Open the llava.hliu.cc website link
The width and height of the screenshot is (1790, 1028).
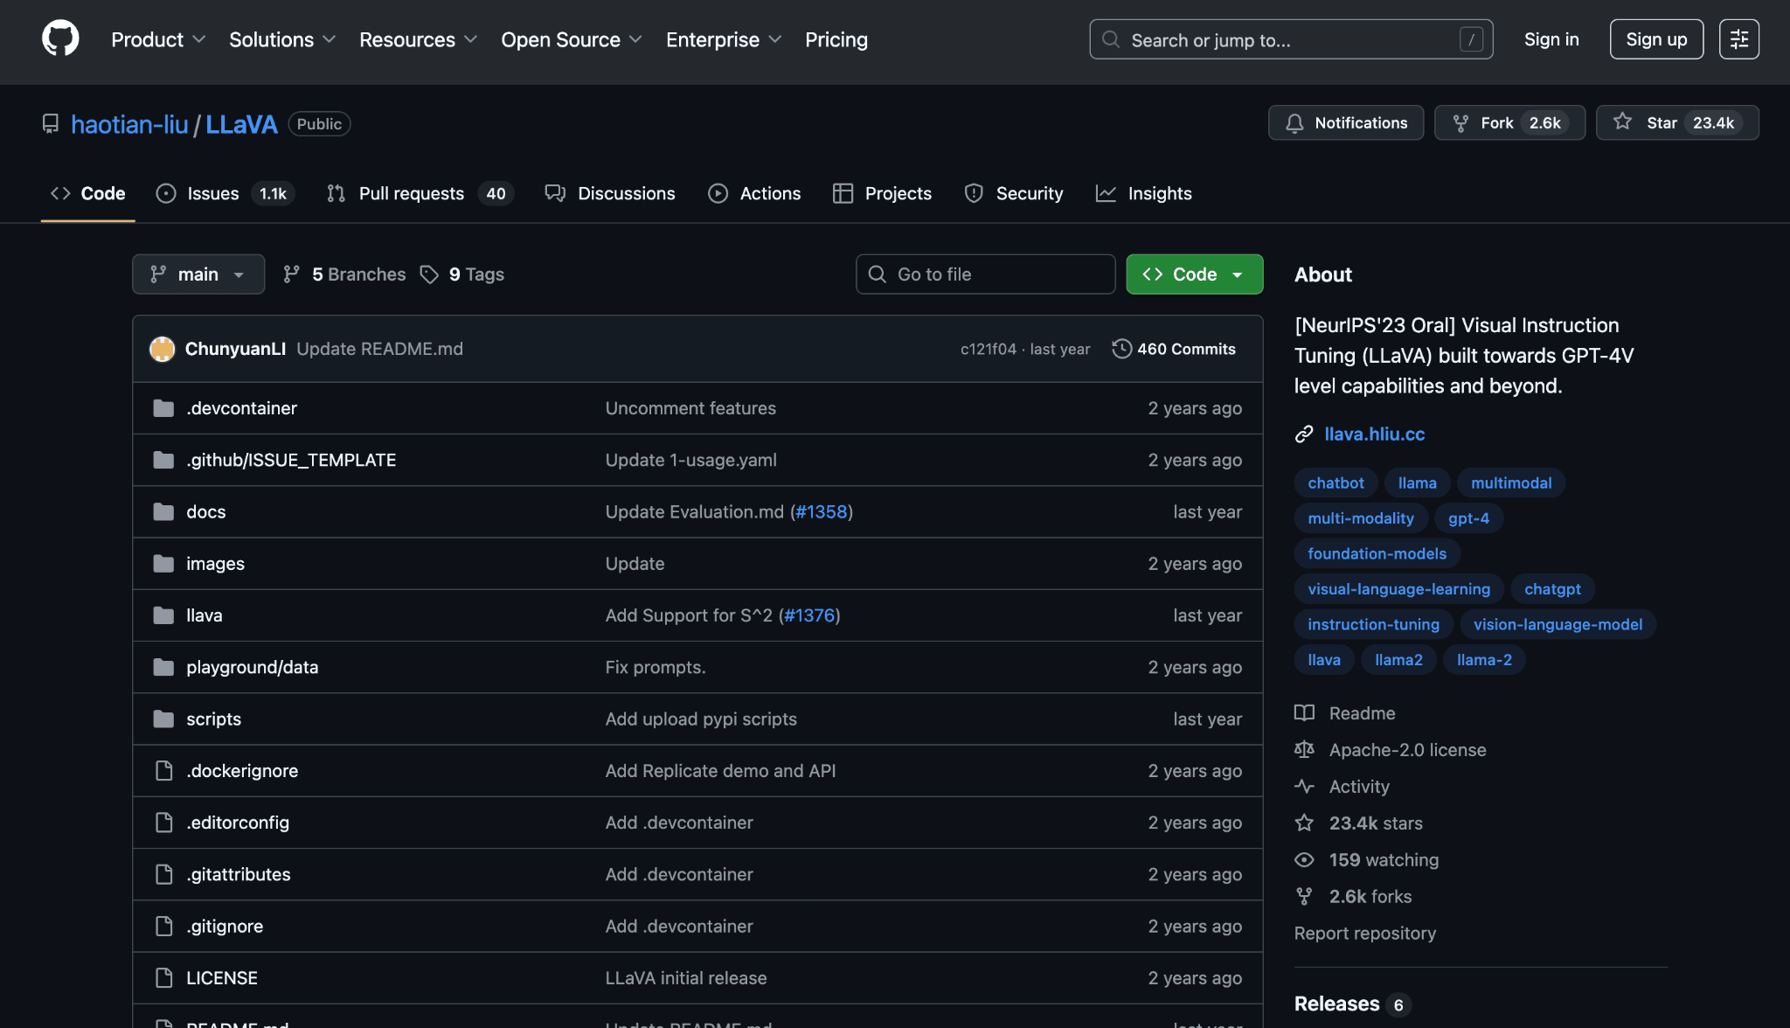1374,433
